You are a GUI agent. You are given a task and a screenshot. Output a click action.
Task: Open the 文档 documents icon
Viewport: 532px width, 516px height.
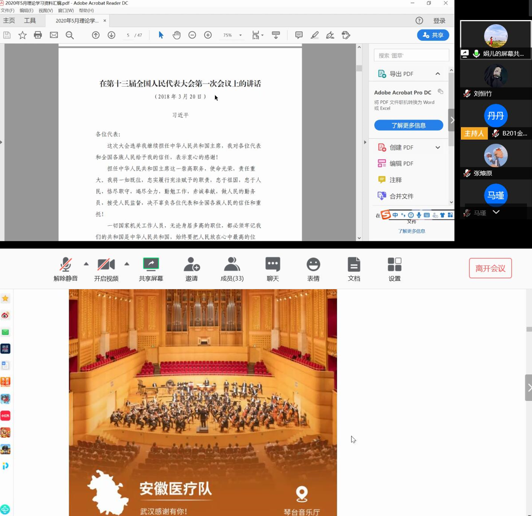click(x=354, y=269)
